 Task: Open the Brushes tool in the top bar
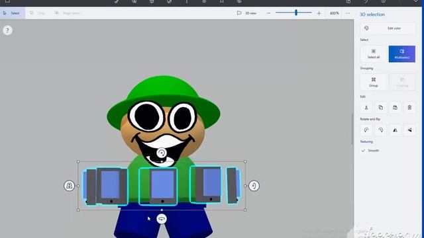117,1
